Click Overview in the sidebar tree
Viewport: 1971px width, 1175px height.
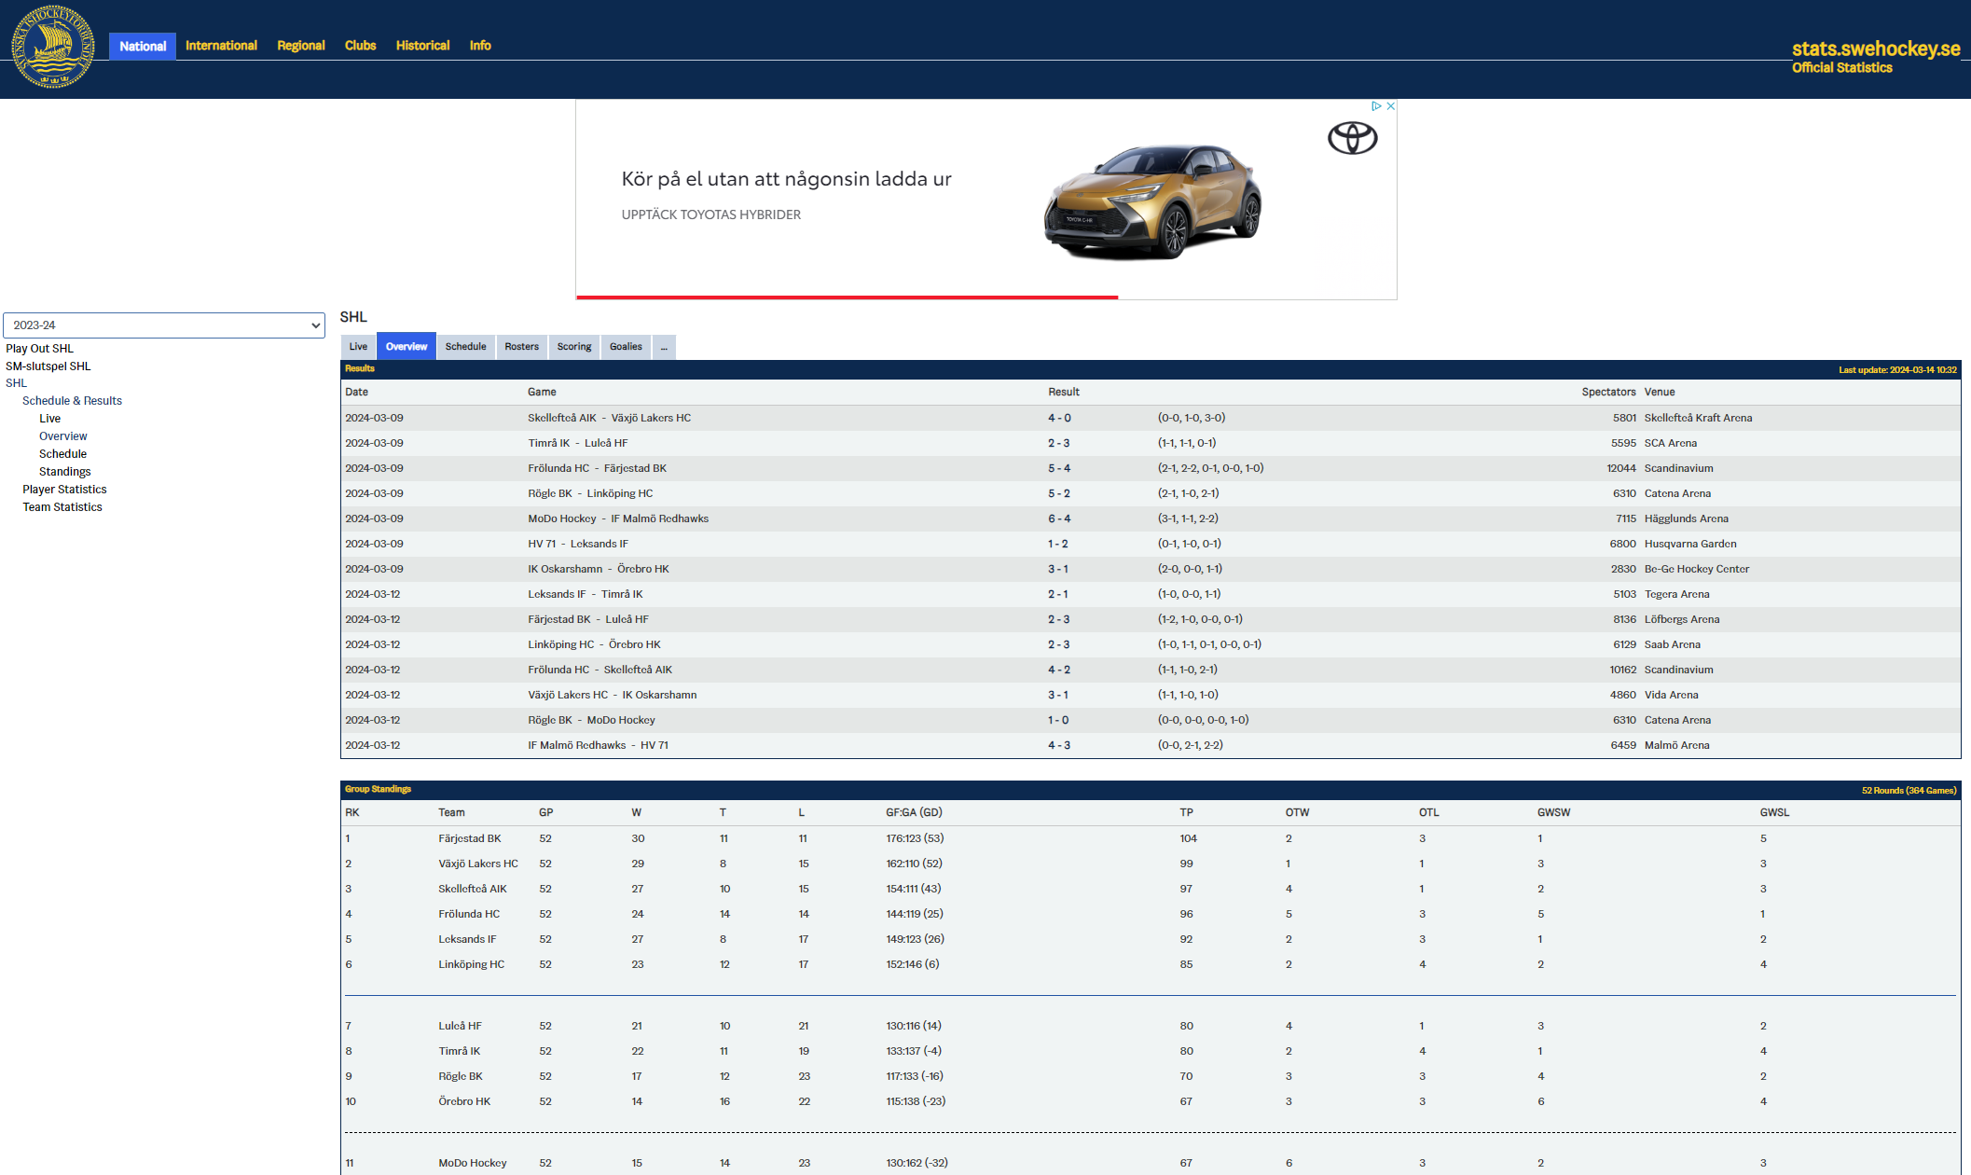coord(63,436)
